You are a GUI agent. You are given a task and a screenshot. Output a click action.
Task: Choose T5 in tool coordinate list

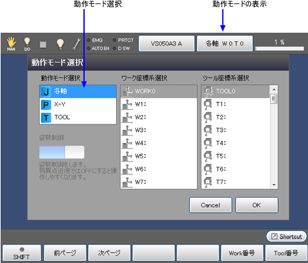235,156
